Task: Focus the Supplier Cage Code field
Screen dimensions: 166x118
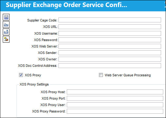Action: tap(110, 20)
